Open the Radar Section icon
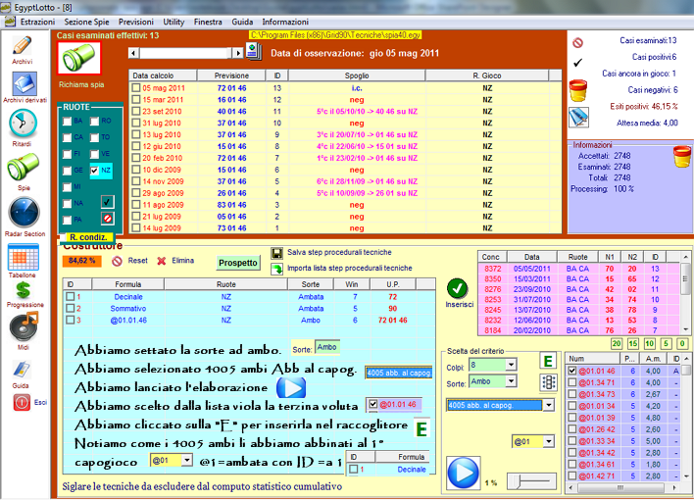The width and height of the screenshot is (694, 500). (x=25, y=213)
